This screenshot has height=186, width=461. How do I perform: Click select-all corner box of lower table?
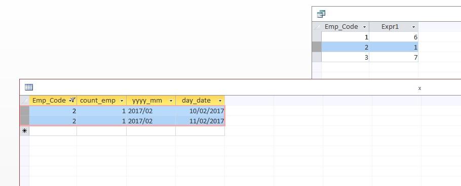coord(24,101)
